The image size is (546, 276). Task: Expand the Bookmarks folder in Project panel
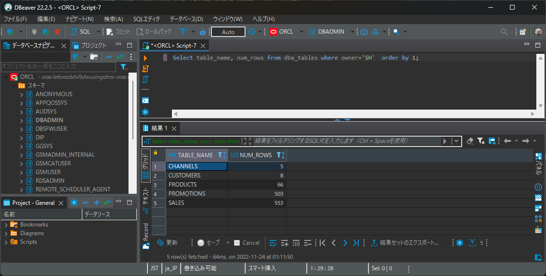tap(6, 225)
